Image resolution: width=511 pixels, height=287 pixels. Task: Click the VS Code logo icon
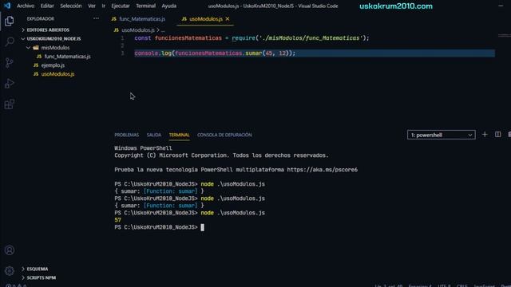tap(7, 6)
